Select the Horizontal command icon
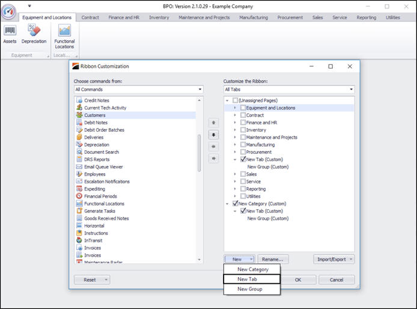This screenshot has width=417, height=309. pos(79,225)
